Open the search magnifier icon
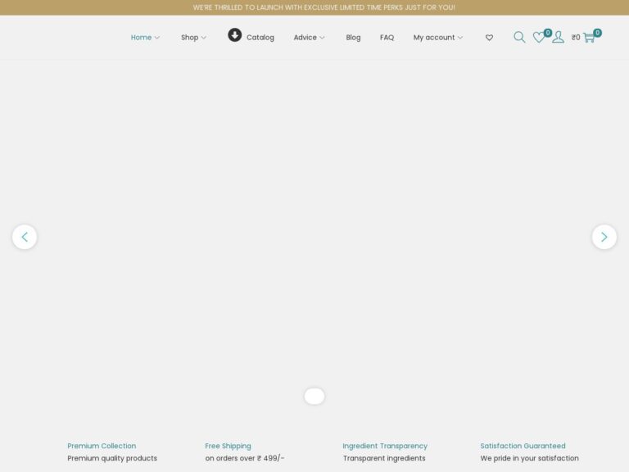Viewport: 629px width, 472px height. pyautogui.click(x=519, y=38)
